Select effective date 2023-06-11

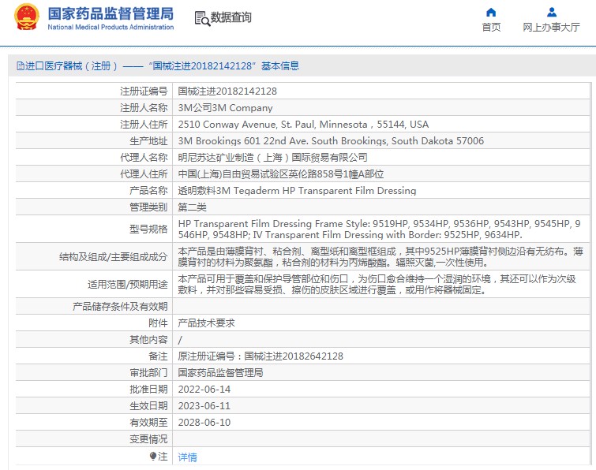click(x=204, y=406)
